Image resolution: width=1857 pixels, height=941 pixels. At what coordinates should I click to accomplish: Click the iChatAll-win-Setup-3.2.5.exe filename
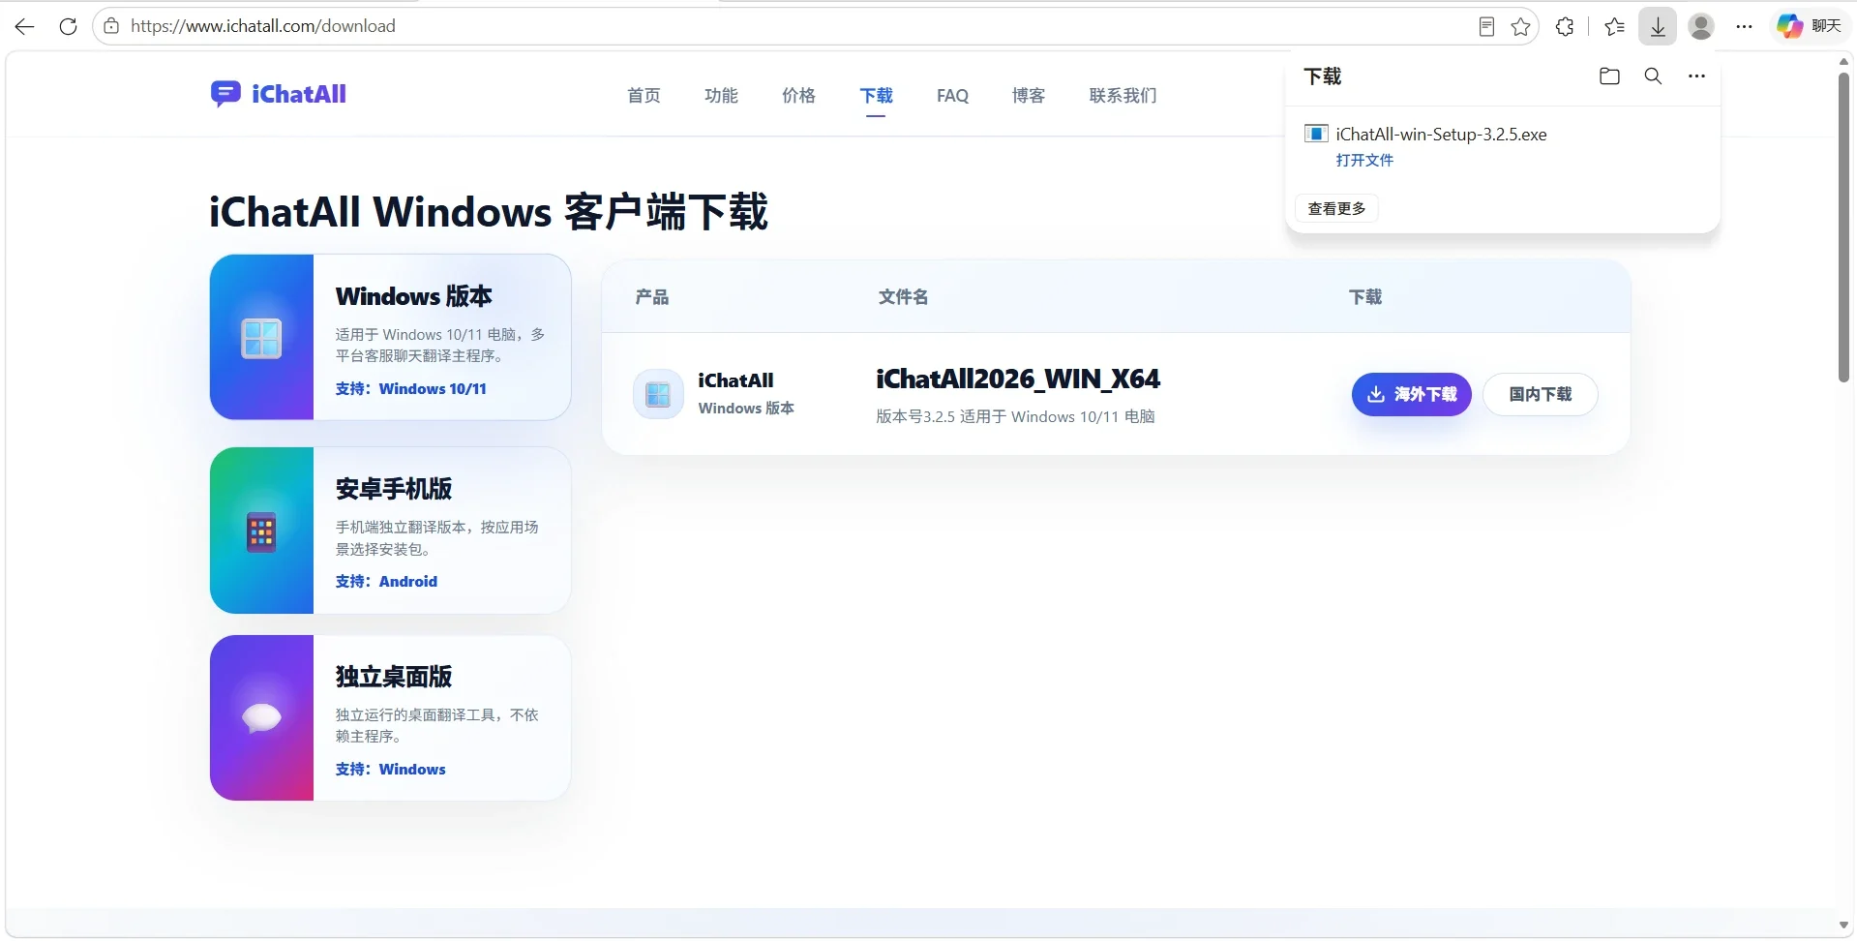(1441, 135)
